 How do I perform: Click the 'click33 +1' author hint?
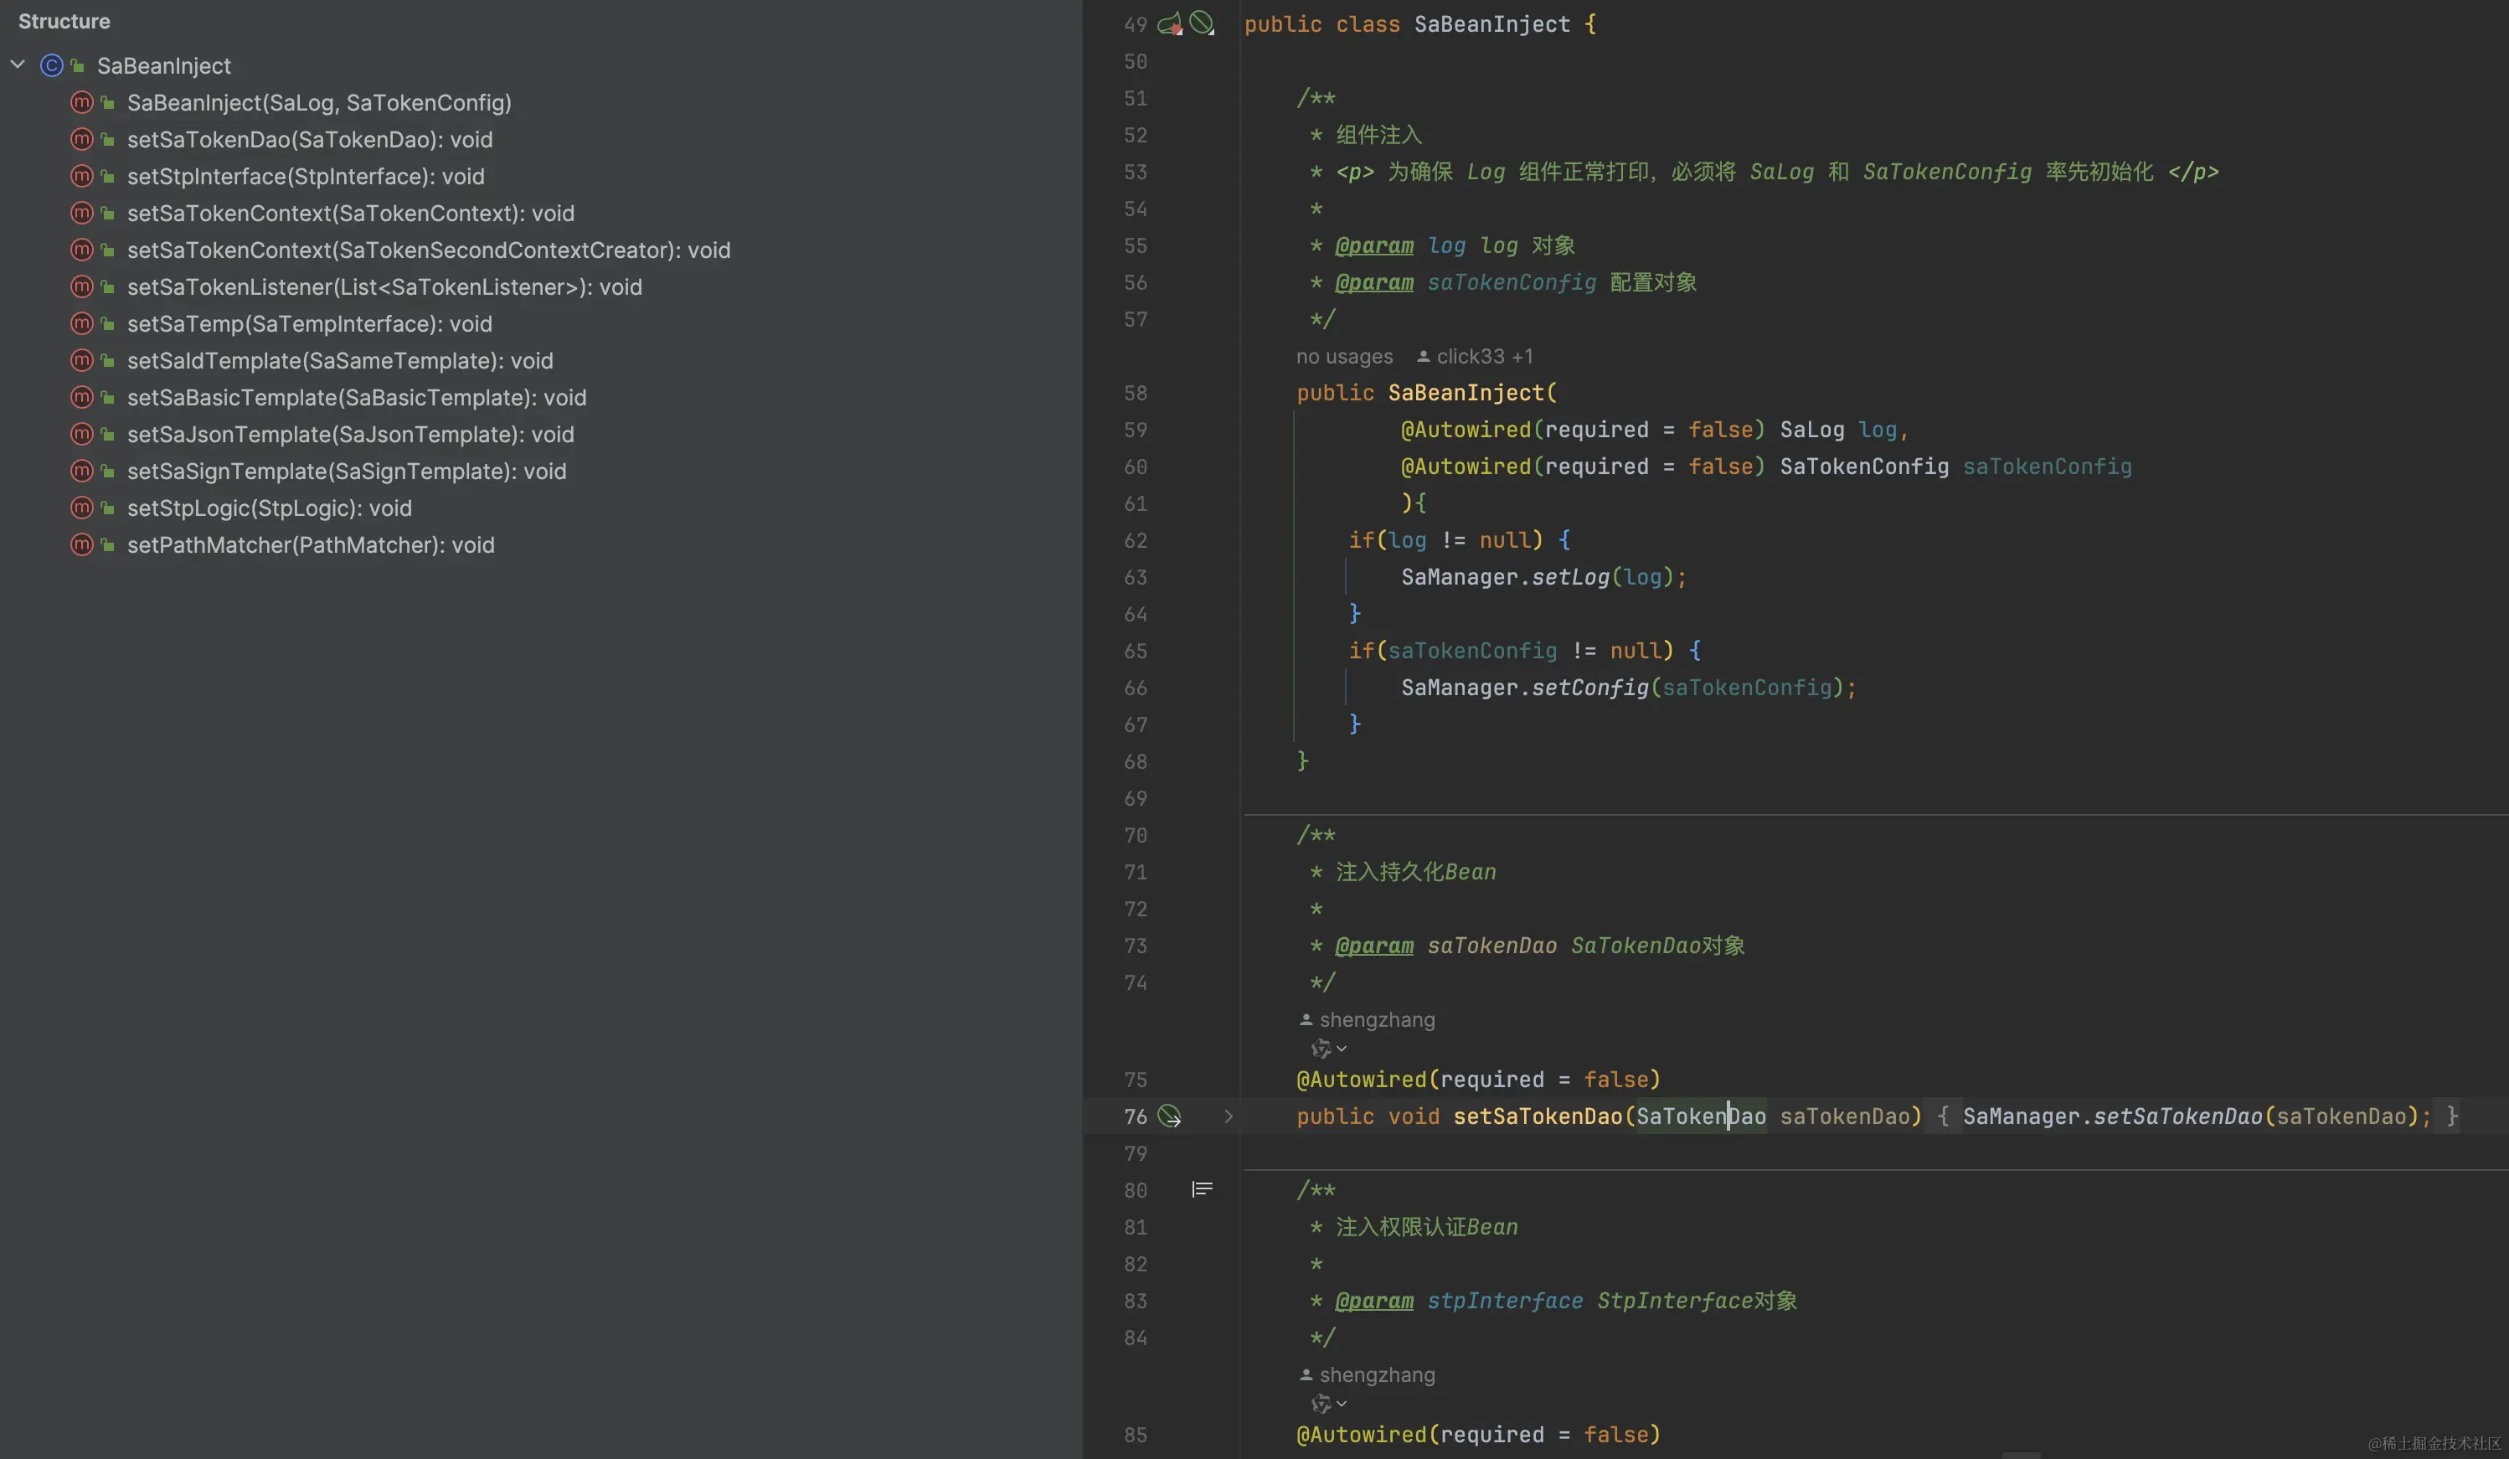(1483, 357)
